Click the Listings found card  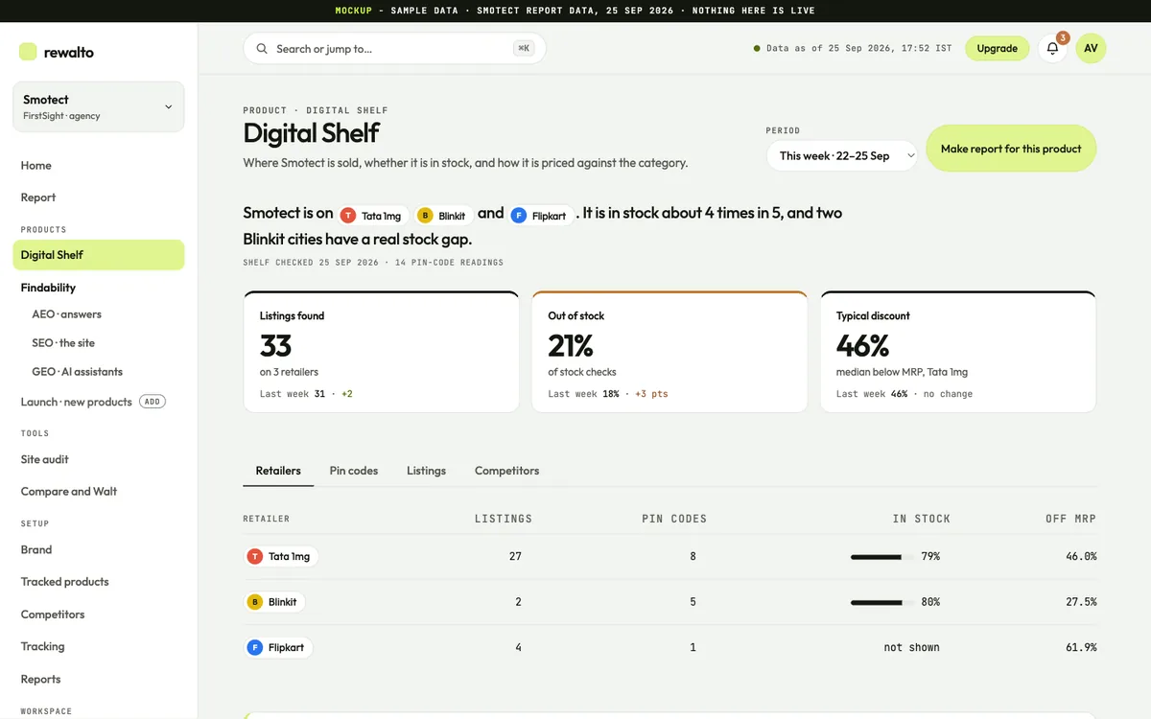pos(382,352)
